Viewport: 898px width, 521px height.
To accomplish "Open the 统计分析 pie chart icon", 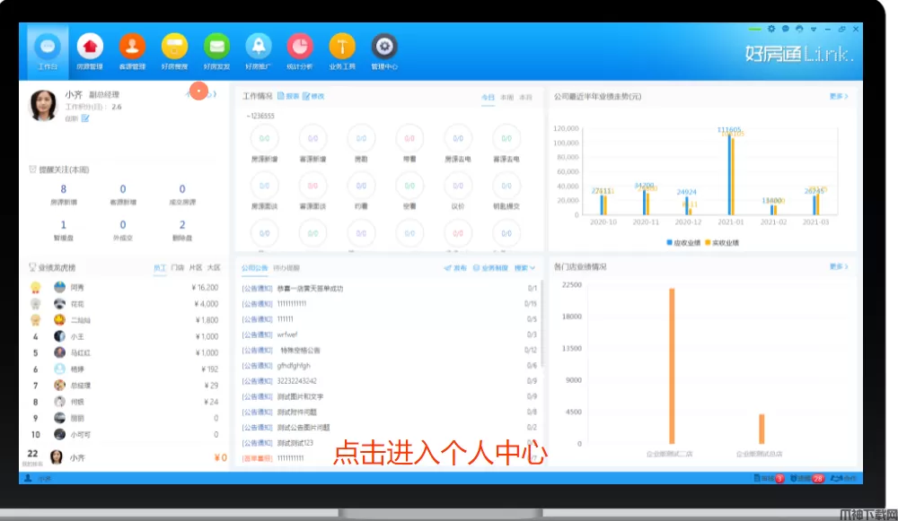I will pos(300,48).
